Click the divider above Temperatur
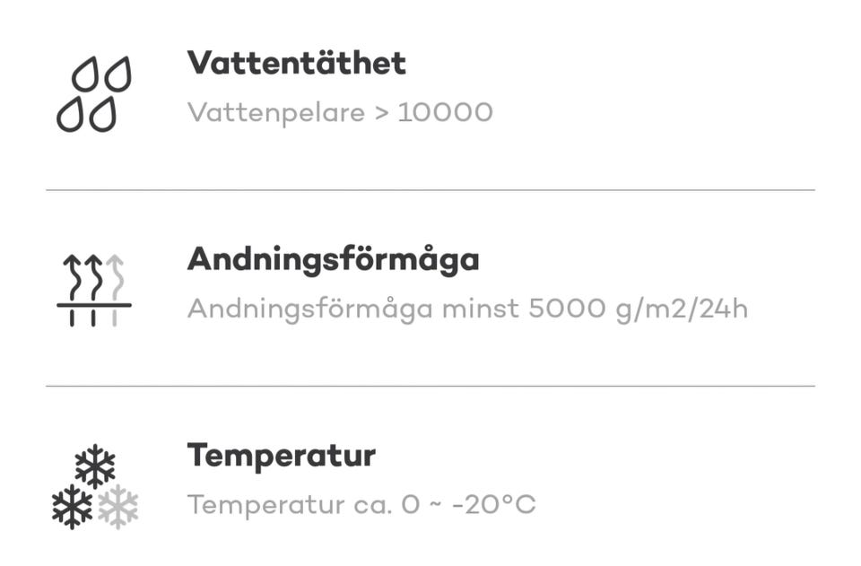The height and width of the screenshot is (566, 861). (x=430, y=387)
